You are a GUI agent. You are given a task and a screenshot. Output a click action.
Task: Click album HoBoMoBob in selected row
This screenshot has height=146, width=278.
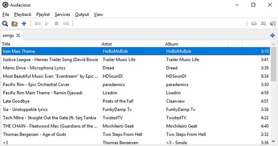179,51
